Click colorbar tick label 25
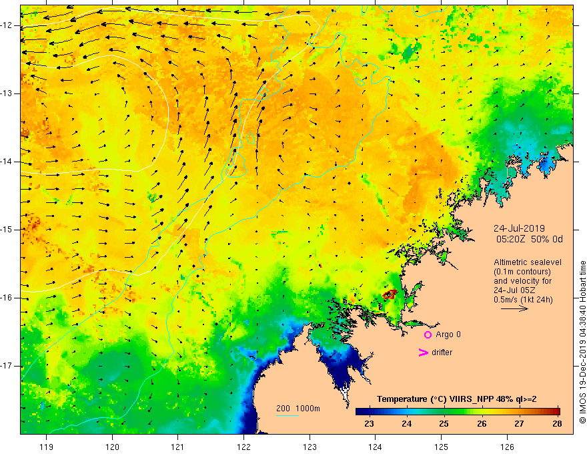The image size is (587, 454). [x=444, y=424]
